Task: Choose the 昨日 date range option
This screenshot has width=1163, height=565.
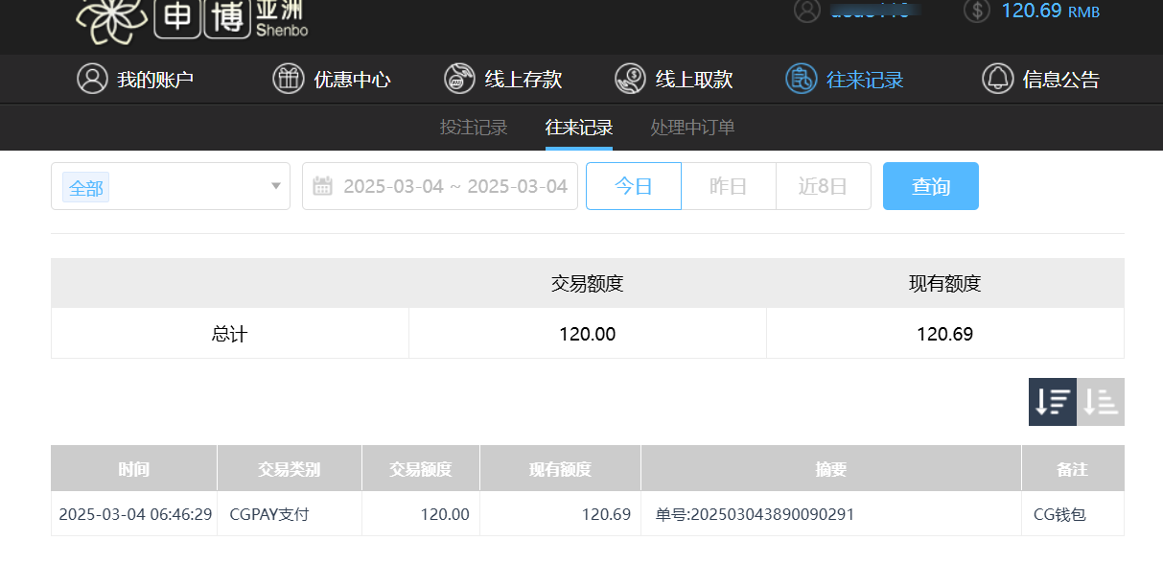Action: 728,186
